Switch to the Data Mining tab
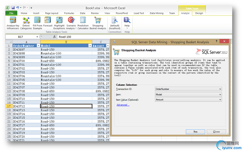The width and height of the screenshot is (243, 152). coord(156,13)
